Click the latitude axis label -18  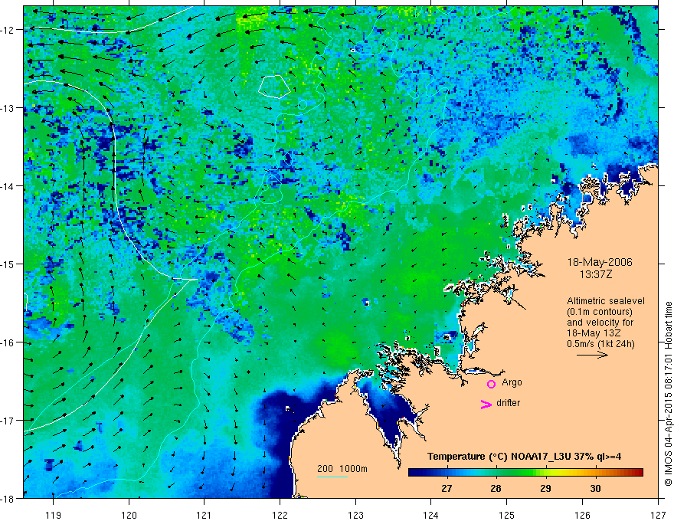[x=8, y=499]
